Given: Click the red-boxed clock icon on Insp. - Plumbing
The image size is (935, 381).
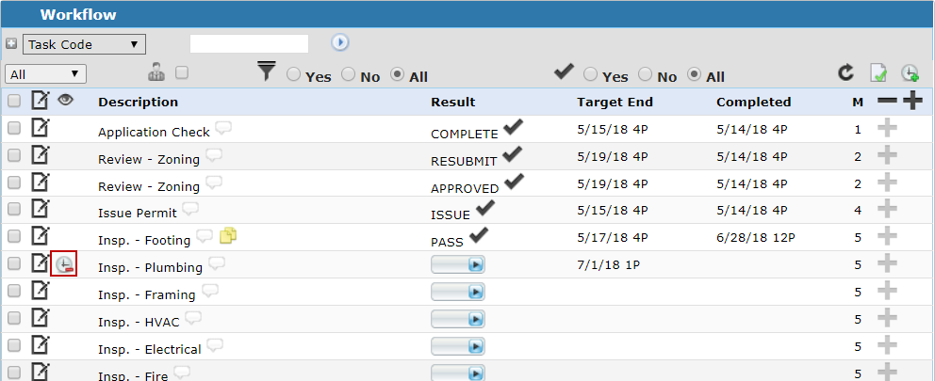Looking at the screenshot, I should [x=64, y=265].
